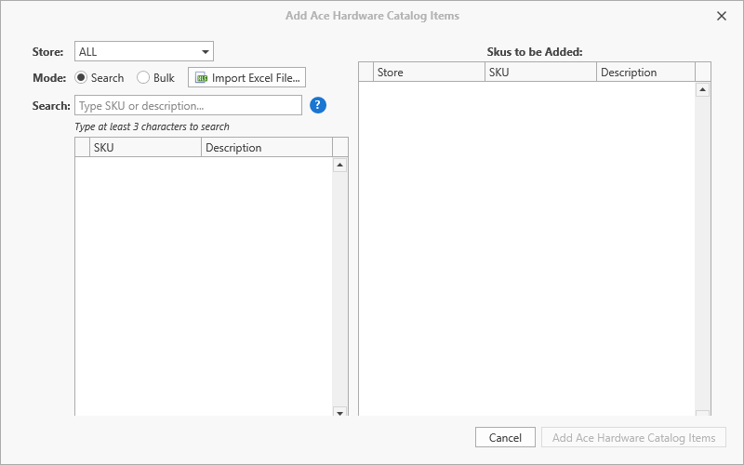The width and height of the screenshot is (744, 465).
Task: Click Description header in Skus to be Added grid
Action: [645, 73]
